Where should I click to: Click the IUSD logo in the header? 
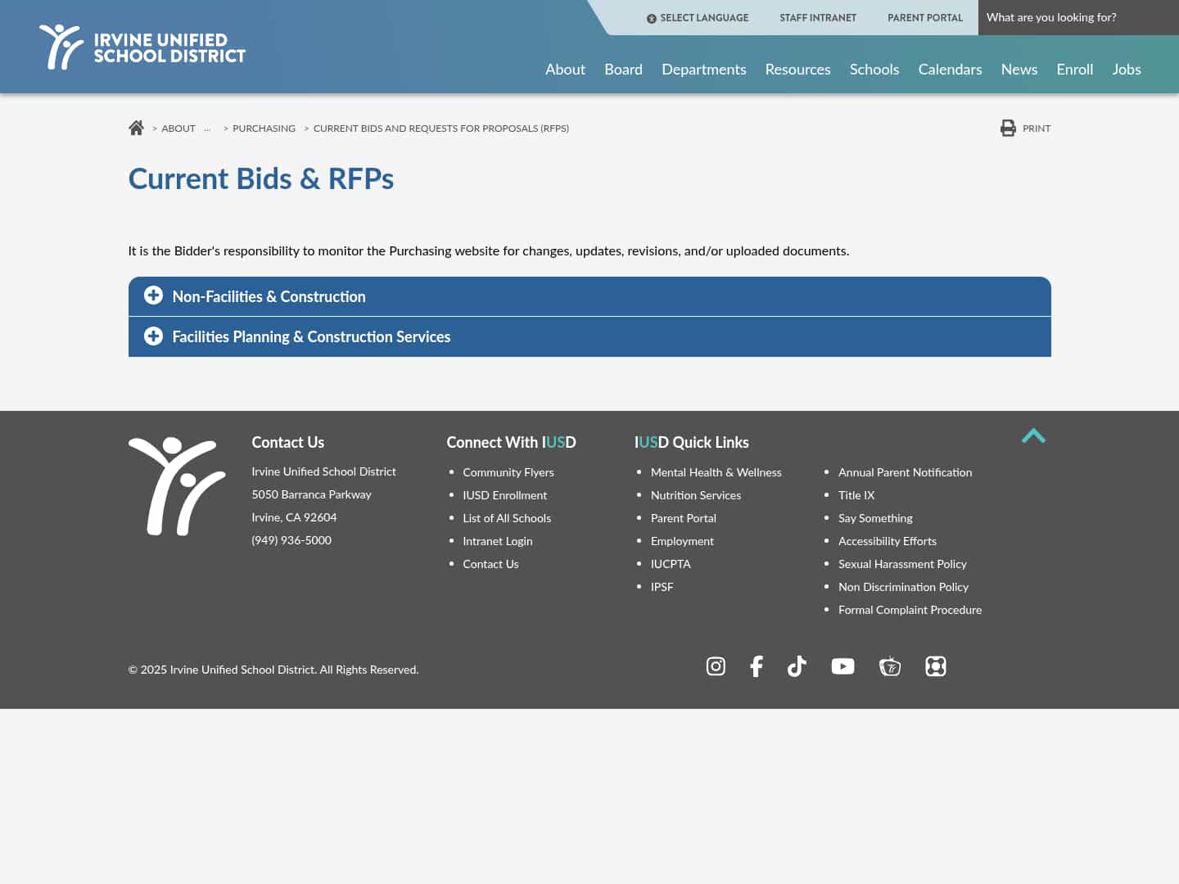click(142, 47)
